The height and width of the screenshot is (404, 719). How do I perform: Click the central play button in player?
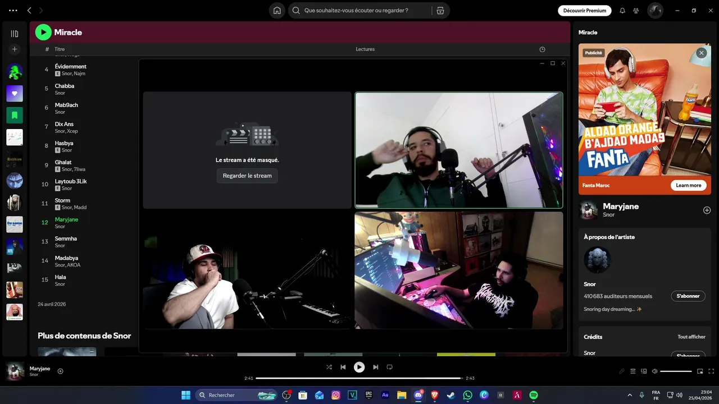(359, 367)
